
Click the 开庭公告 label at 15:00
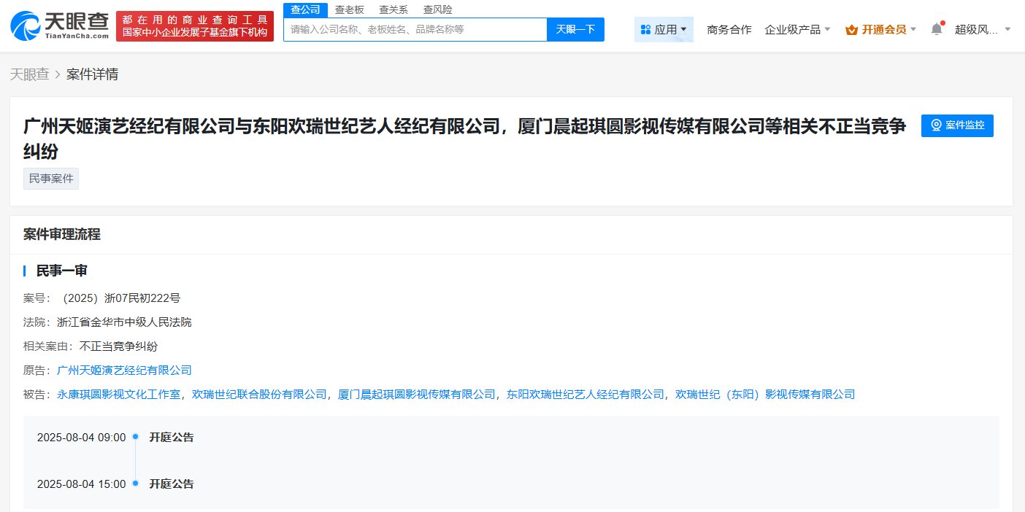pos(172,484)
